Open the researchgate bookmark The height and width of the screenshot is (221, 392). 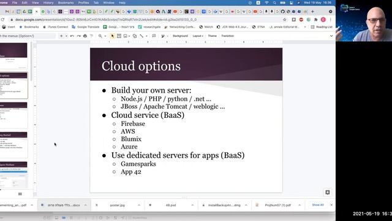click(x=149, y=27)
